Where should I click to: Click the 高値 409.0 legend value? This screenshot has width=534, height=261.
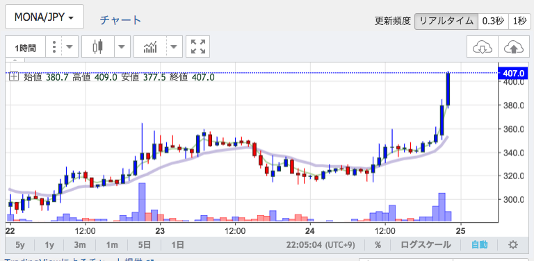95,78
